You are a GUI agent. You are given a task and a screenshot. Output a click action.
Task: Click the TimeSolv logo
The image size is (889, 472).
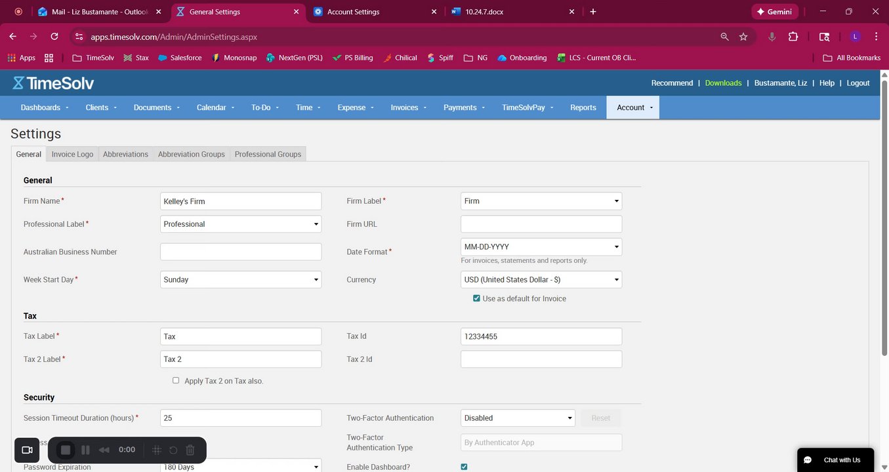tap(53, 83)
